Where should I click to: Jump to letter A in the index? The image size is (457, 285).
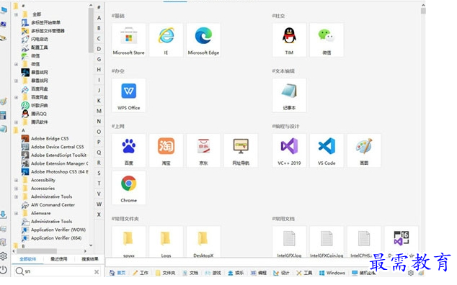pos(99,18)
